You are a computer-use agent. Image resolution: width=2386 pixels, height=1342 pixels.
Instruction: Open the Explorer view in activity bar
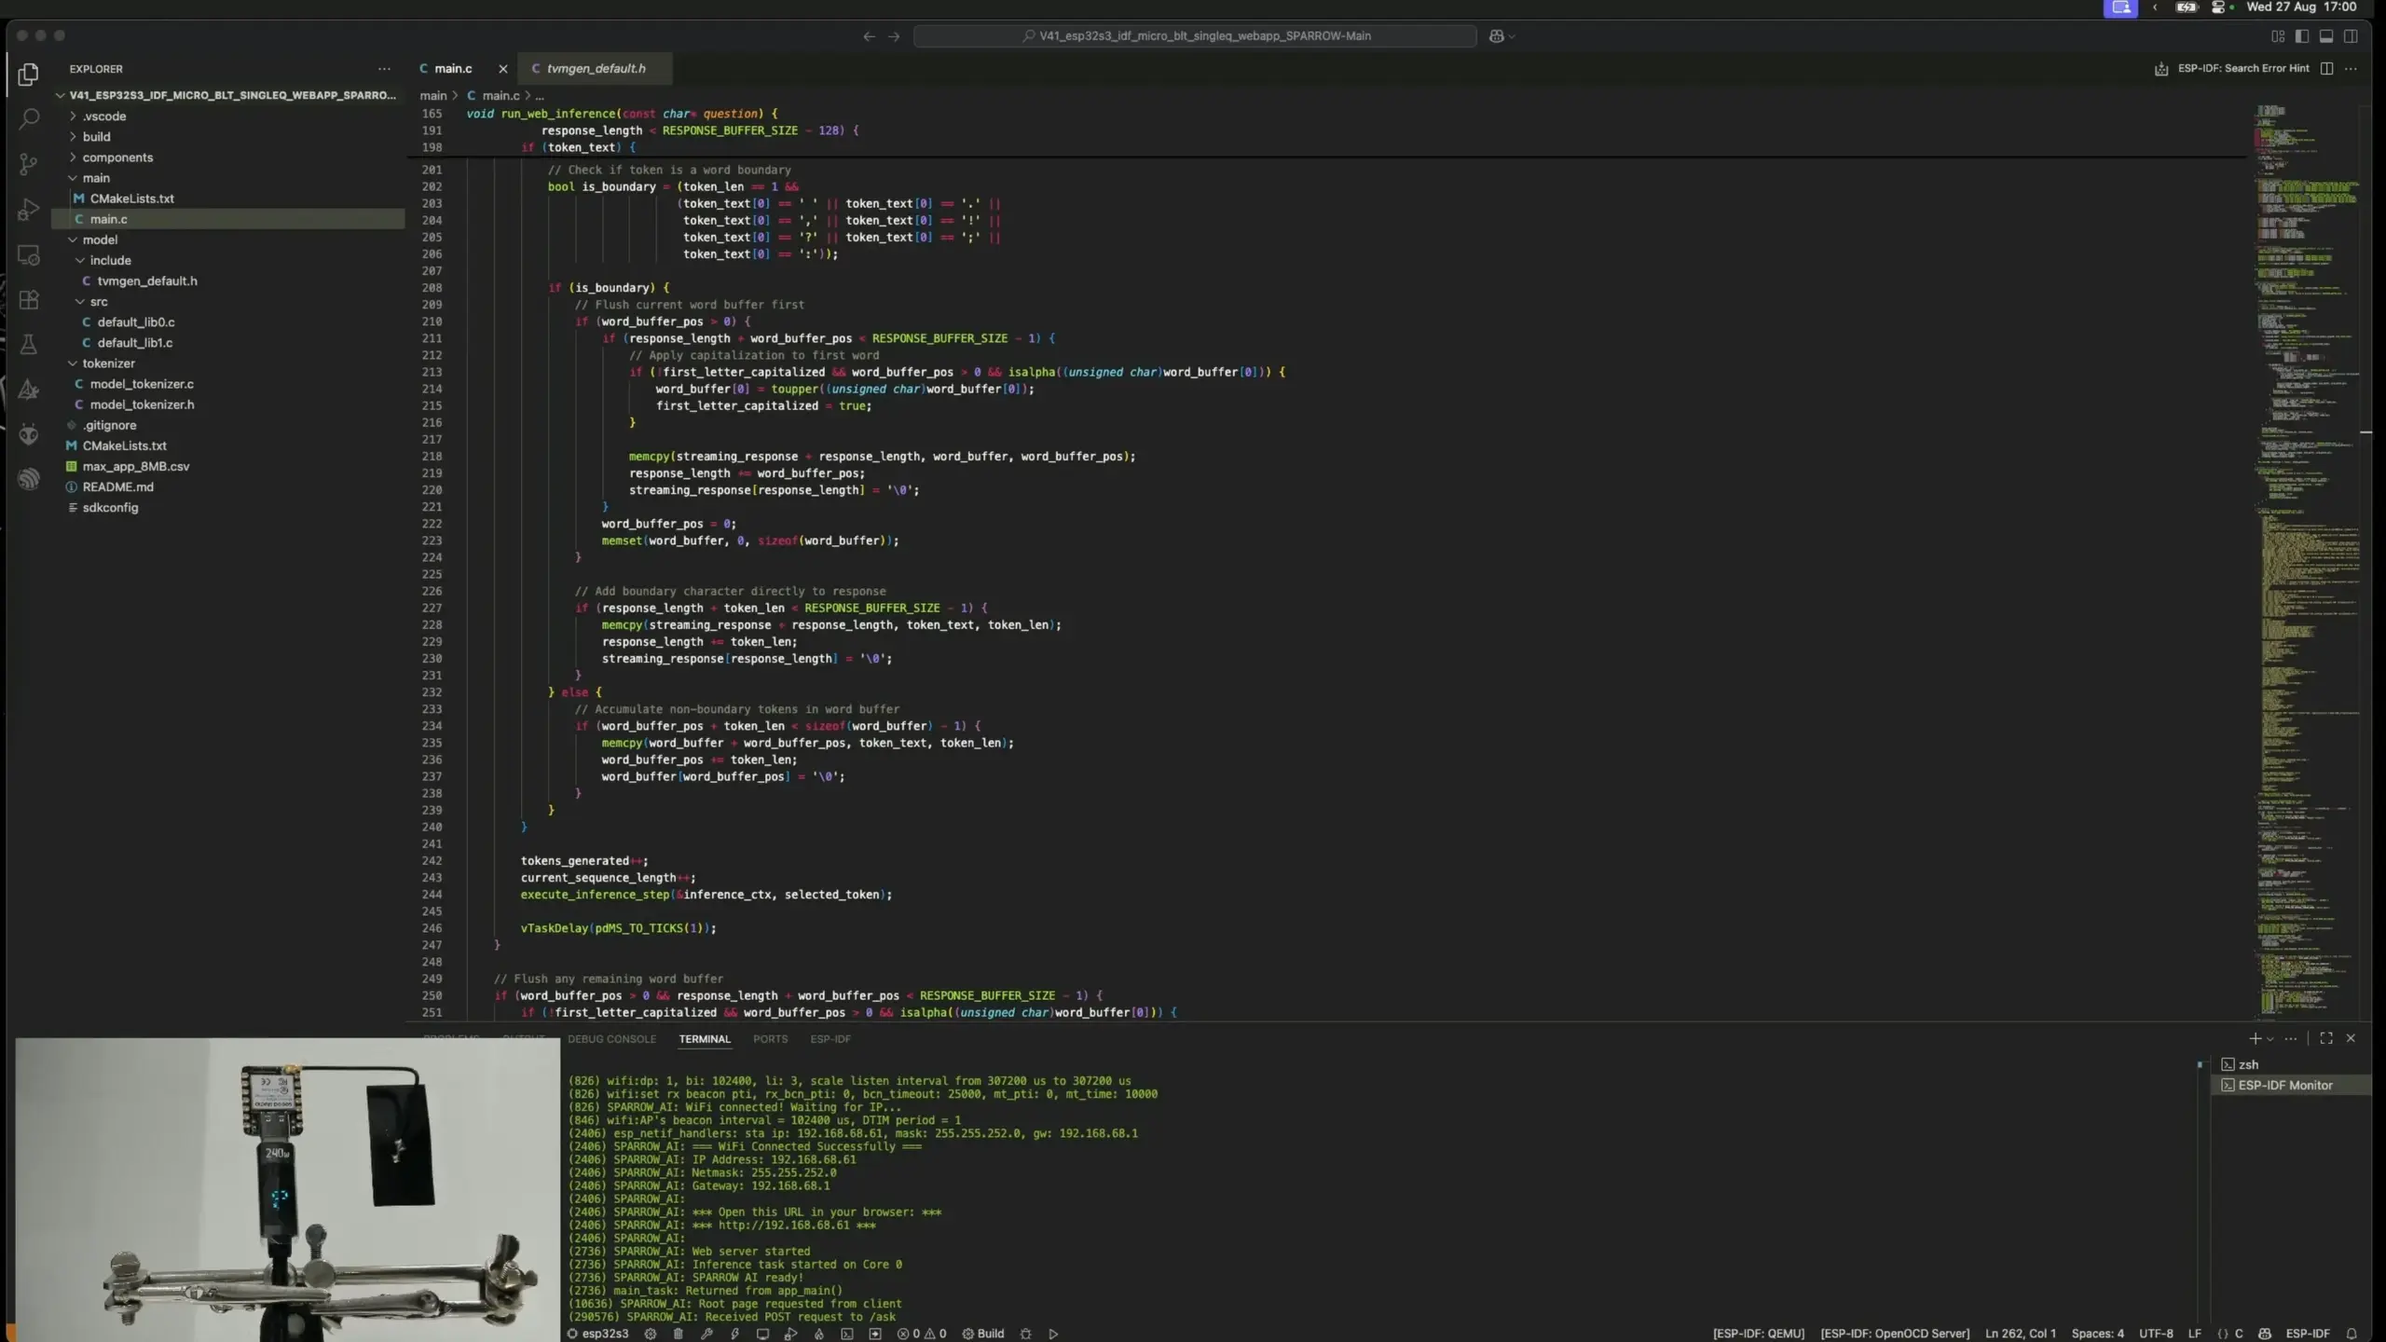[x=29, y=74]
